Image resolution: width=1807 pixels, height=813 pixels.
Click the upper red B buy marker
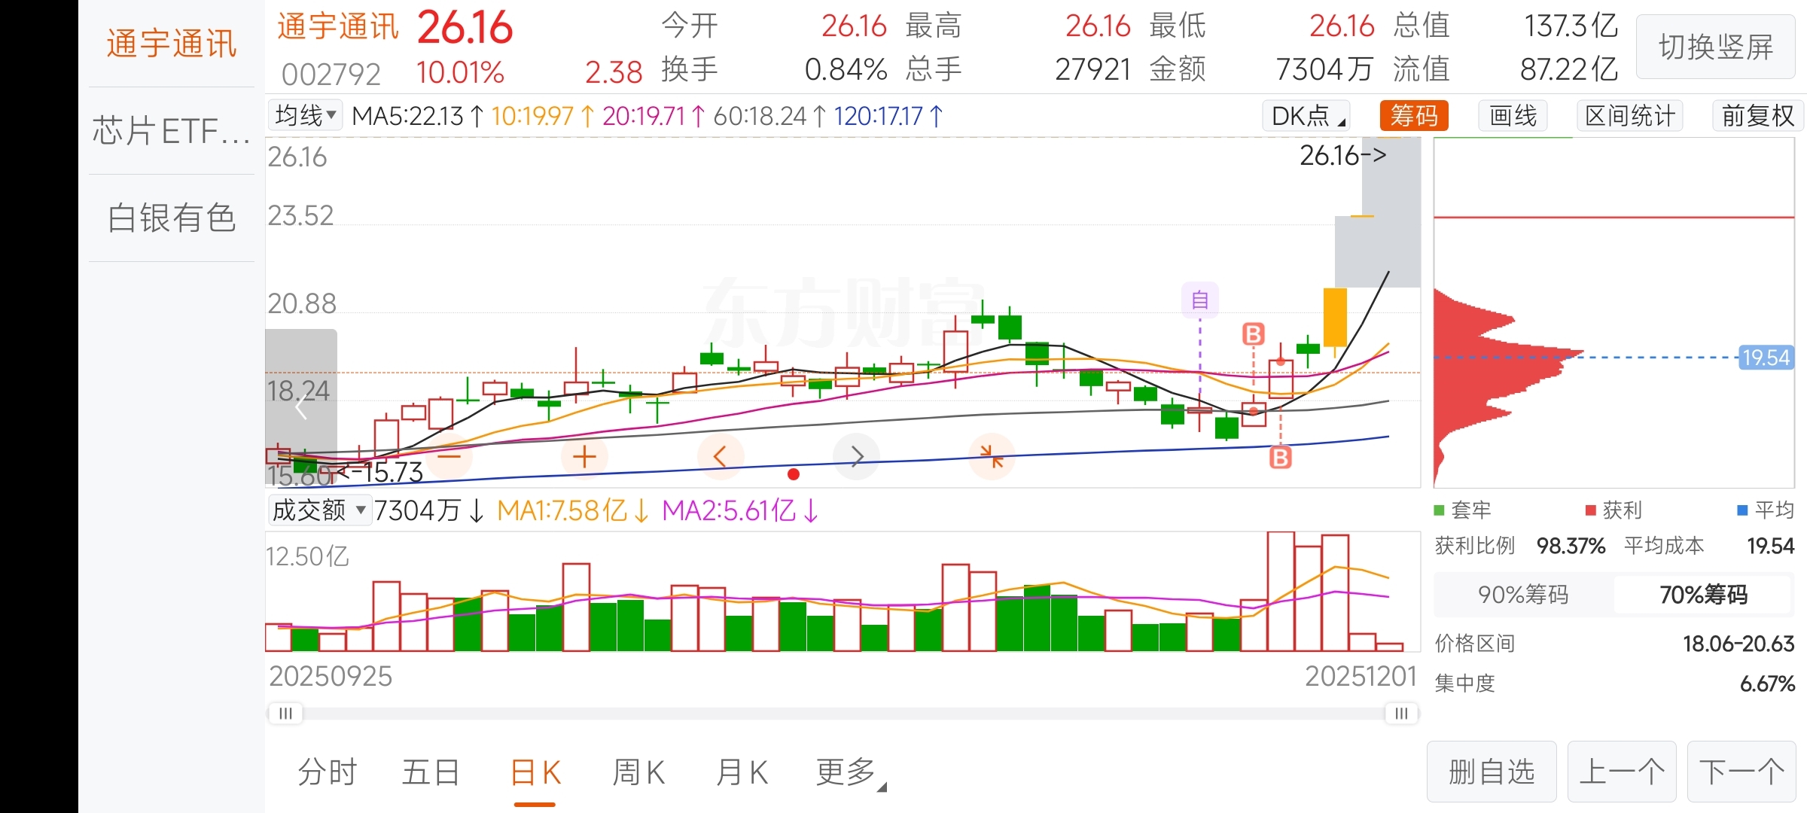1253,334
